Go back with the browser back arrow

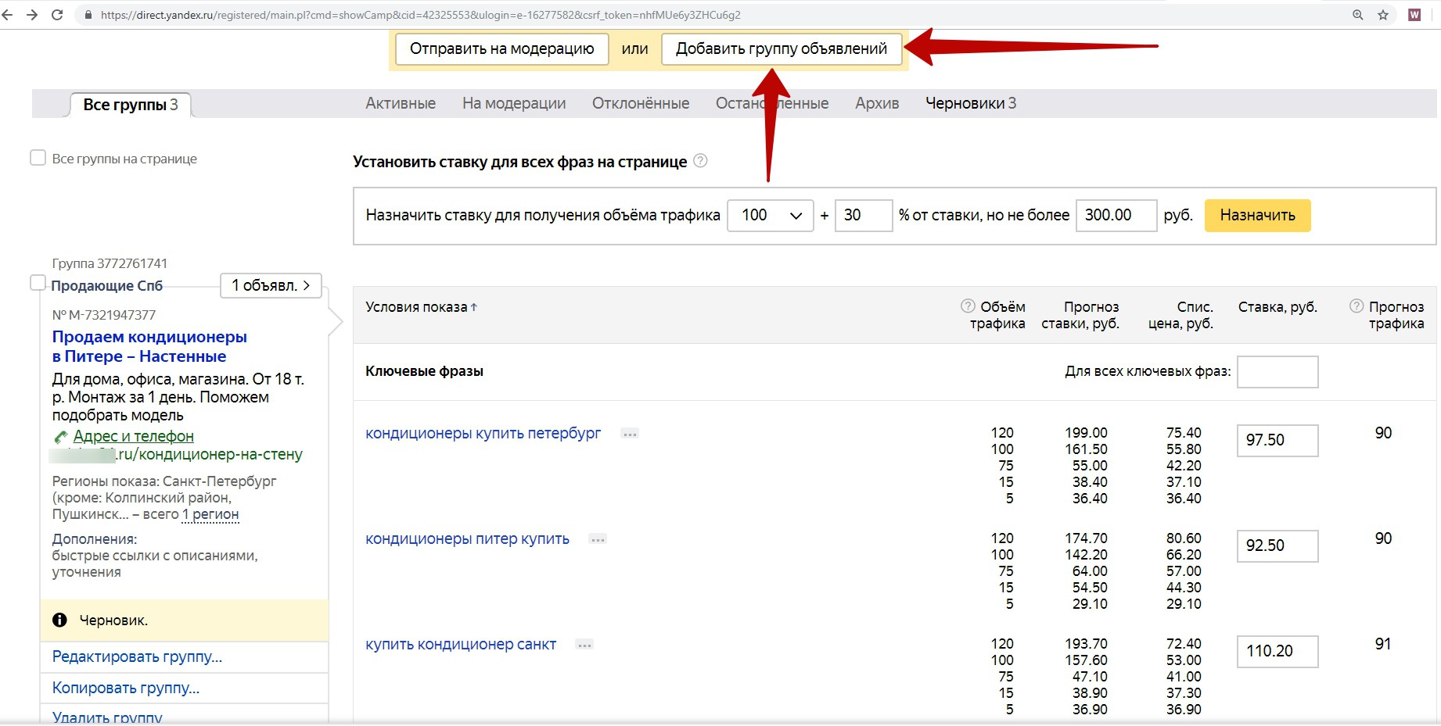(x=7, y=15)
